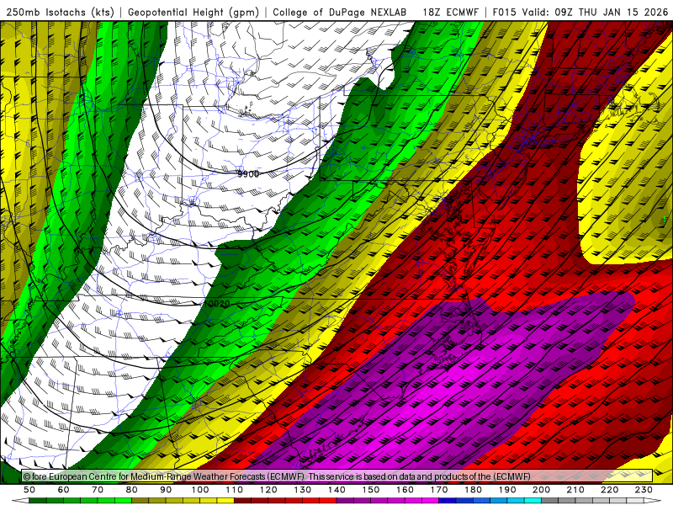Click the legend value 190

point(507,490)
